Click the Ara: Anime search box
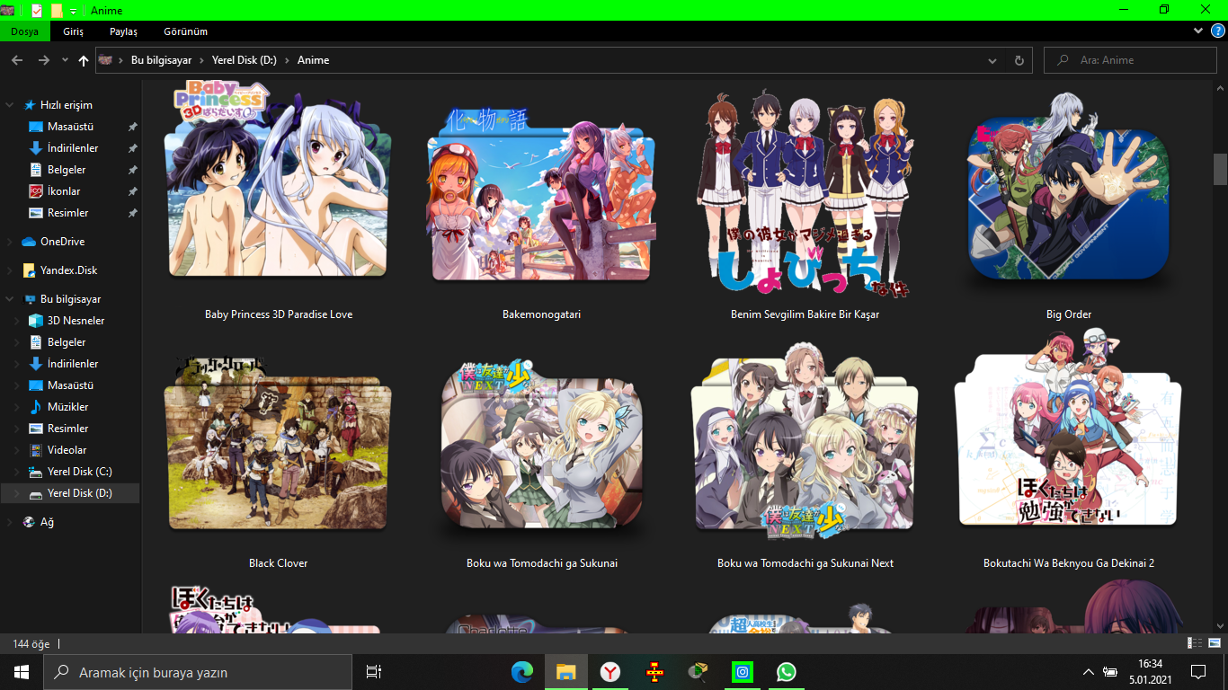The width and height of the screenshot is (1228, 690). click(x=1130, y=60)
